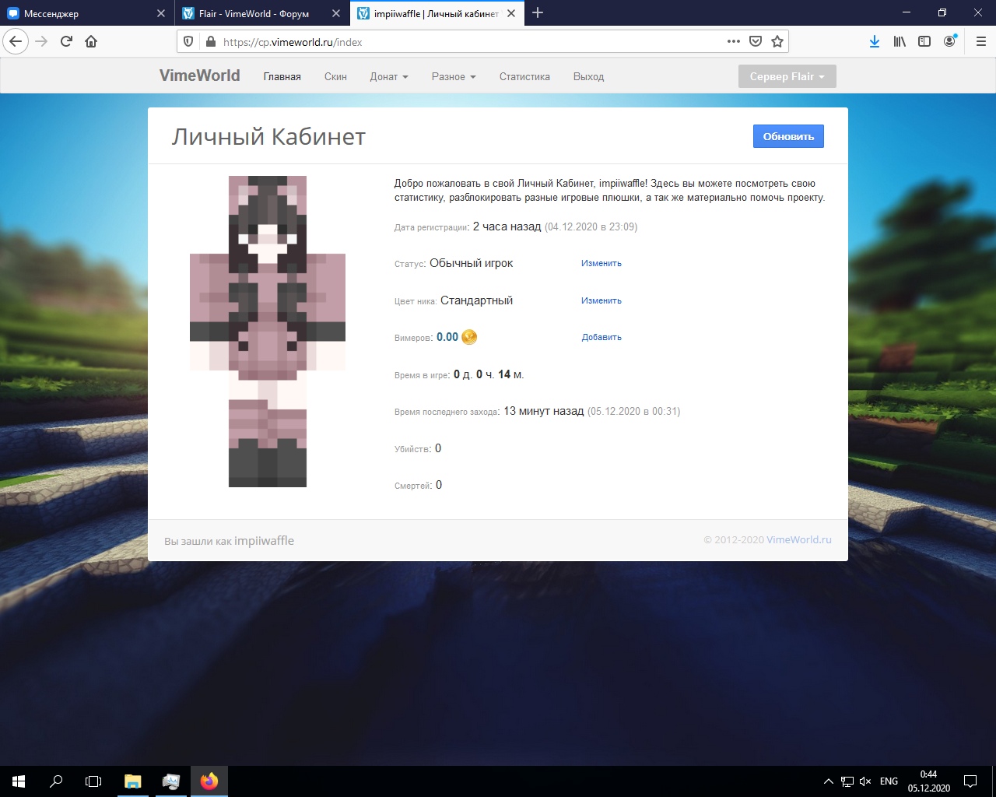Show hidden tray icons chevron
The height and width of the screenshot is (797, 996).
click(829, 781)
